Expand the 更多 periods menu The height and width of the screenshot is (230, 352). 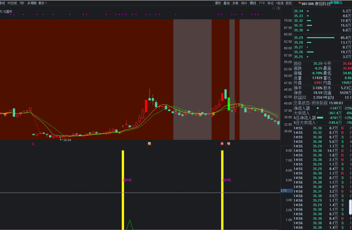click(43, 3)
